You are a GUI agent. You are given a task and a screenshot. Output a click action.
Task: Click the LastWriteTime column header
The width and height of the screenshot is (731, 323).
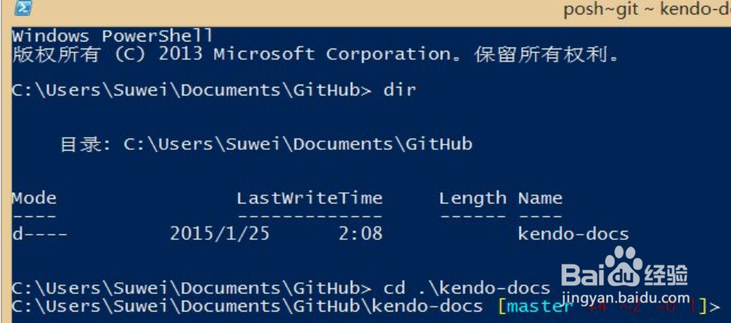click(x=309, y=198)
